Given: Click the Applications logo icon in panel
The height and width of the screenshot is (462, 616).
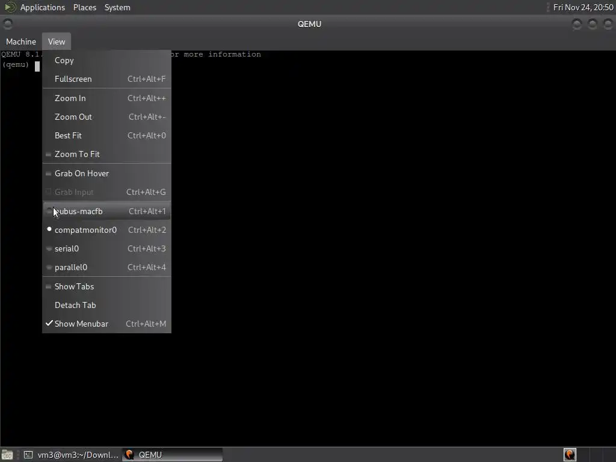Looking at the screenshot, I should pyautogui.click(x=10, y=7).
